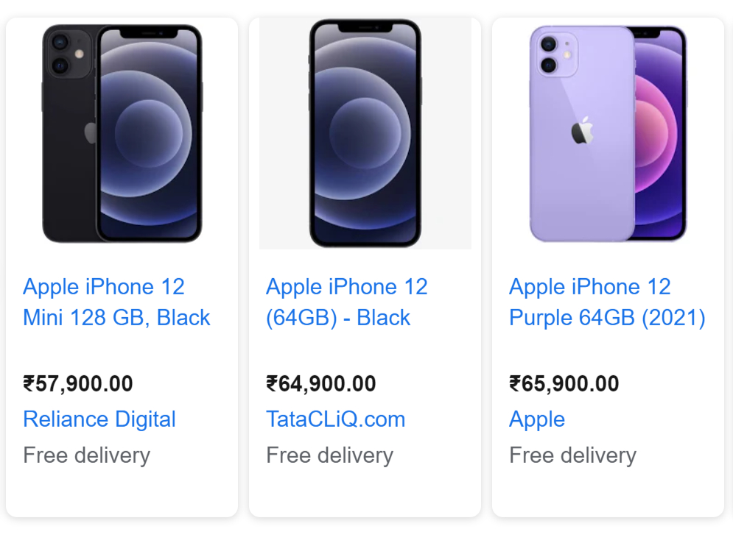Image resolution: width=733 pixels, height=543 pixels.
Task: Click the notch on the TataCLiQ iPhone image
Action: [x=365, y=27]
